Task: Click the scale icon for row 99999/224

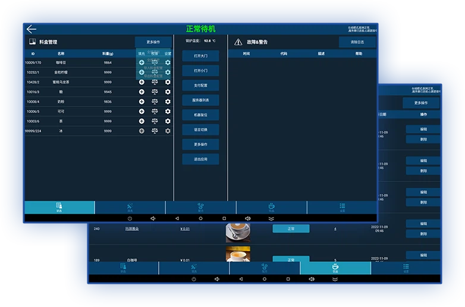Action: [x=155, y=131]
